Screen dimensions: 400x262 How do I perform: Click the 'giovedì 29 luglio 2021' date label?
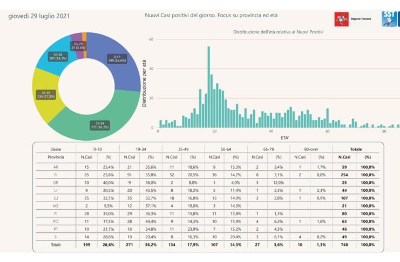[39, 16]
